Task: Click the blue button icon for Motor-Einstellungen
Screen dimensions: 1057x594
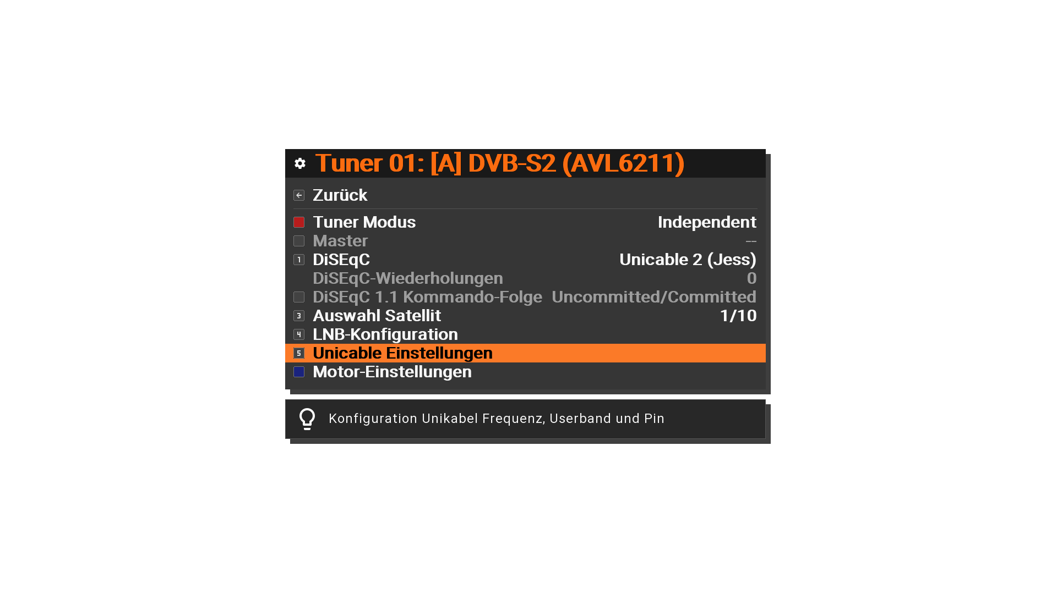Action: [299, 372]
